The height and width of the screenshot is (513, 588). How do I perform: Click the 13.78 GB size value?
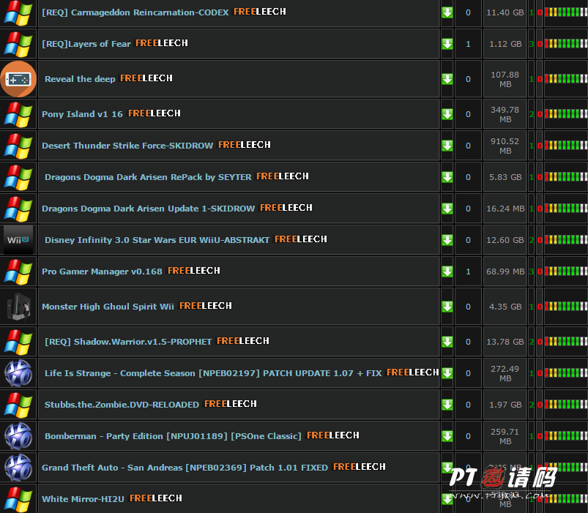505,342
